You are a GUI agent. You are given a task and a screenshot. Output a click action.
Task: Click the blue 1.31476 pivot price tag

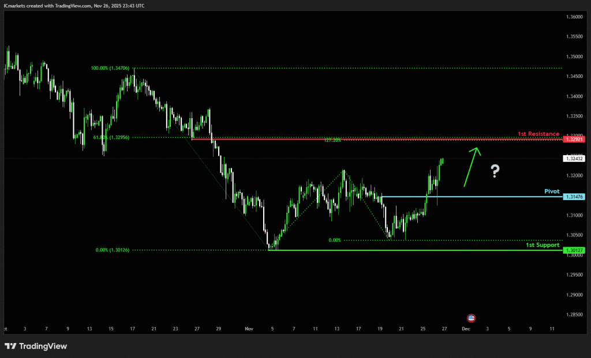tap(575, 197)
